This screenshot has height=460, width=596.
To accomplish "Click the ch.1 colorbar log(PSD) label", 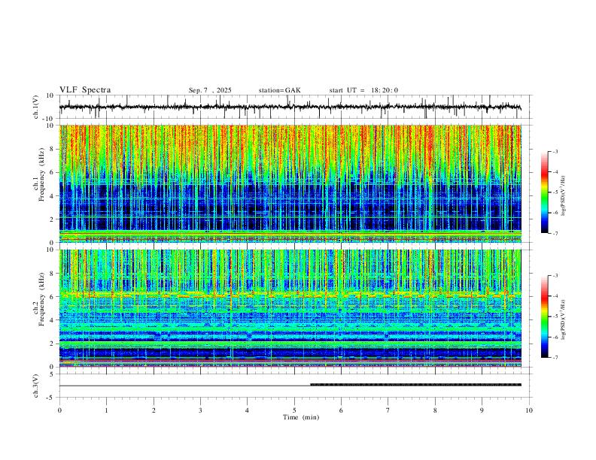I will [x=563, y=196].
